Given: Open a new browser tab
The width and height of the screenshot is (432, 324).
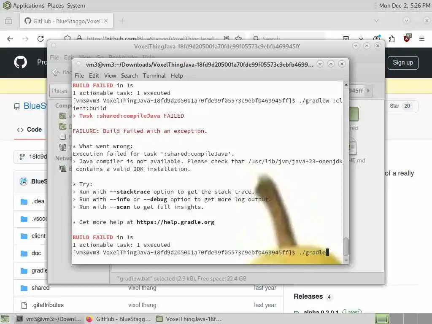Looking at the screenshot, I should [x=122, y=21].
